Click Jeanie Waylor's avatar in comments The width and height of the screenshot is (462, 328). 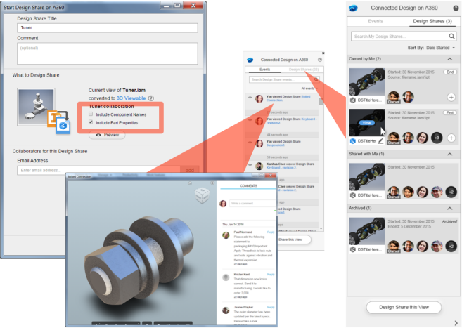coord(226,310)
